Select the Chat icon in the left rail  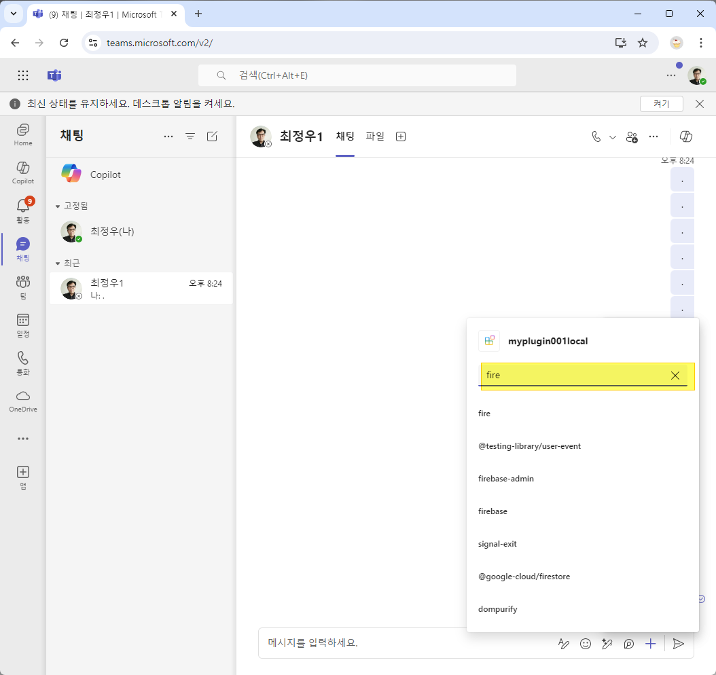point(23,249)
